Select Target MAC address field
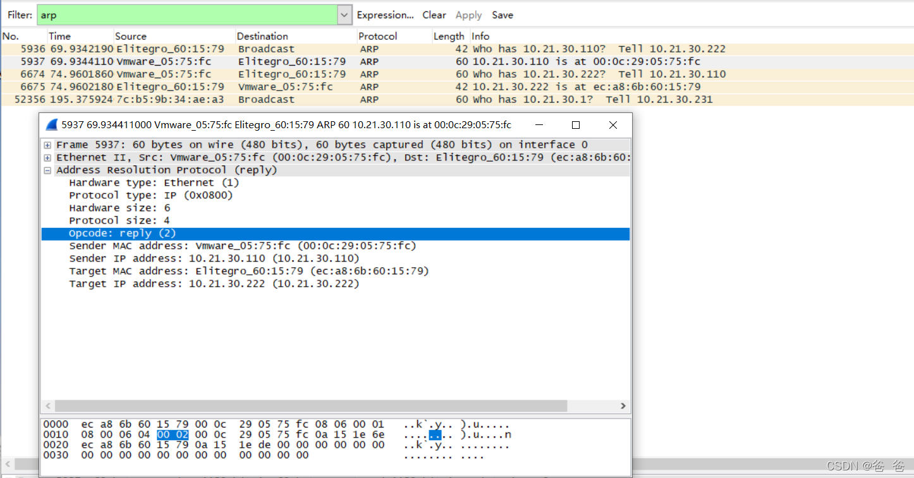The image size is (914, 478). 249,271
